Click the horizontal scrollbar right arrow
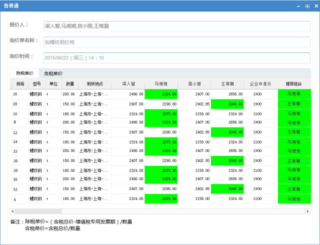The image size is (320, 245). [307, 211]
